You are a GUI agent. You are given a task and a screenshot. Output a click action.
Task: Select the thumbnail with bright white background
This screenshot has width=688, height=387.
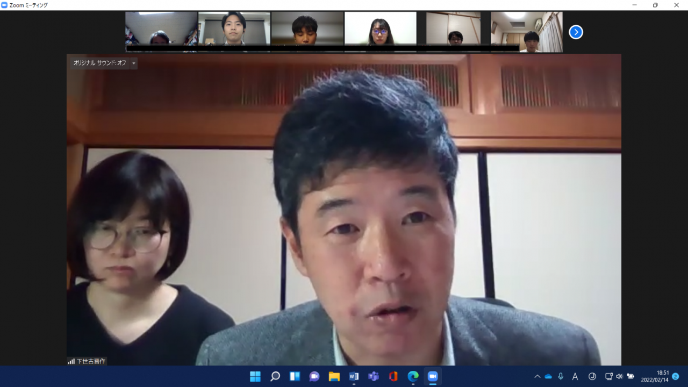(380, 32)
